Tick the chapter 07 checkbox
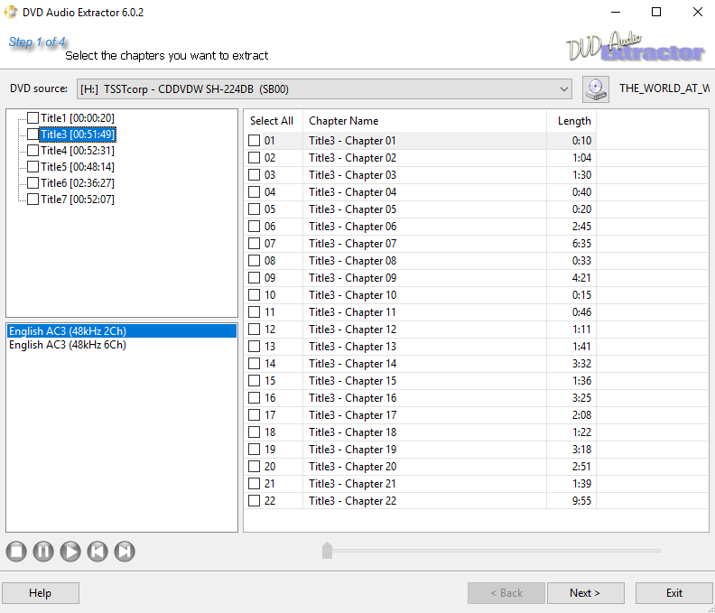 tap(254, 244)
